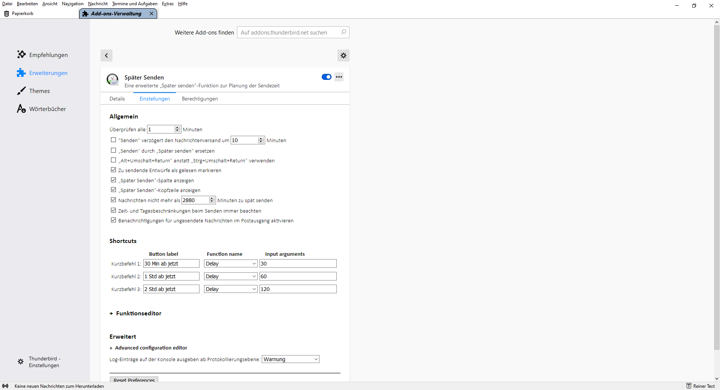Close the Add-ons-Verwaltung tab

pyautogui.click(x=151, y=13)
